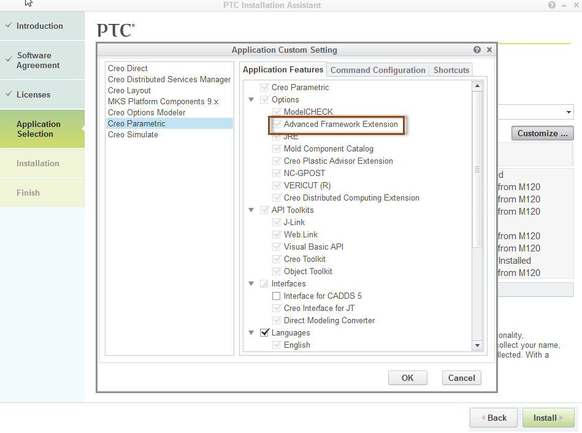Click scroll down arrow of features list
Screen dimensions: 582x433
coord(477,345)
